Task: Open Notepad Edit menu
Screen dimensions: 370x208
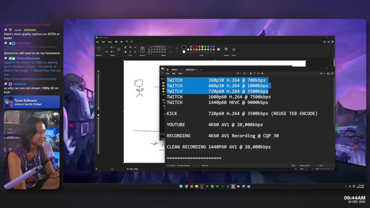Action: pyautogui.click(x=174, y=73)
